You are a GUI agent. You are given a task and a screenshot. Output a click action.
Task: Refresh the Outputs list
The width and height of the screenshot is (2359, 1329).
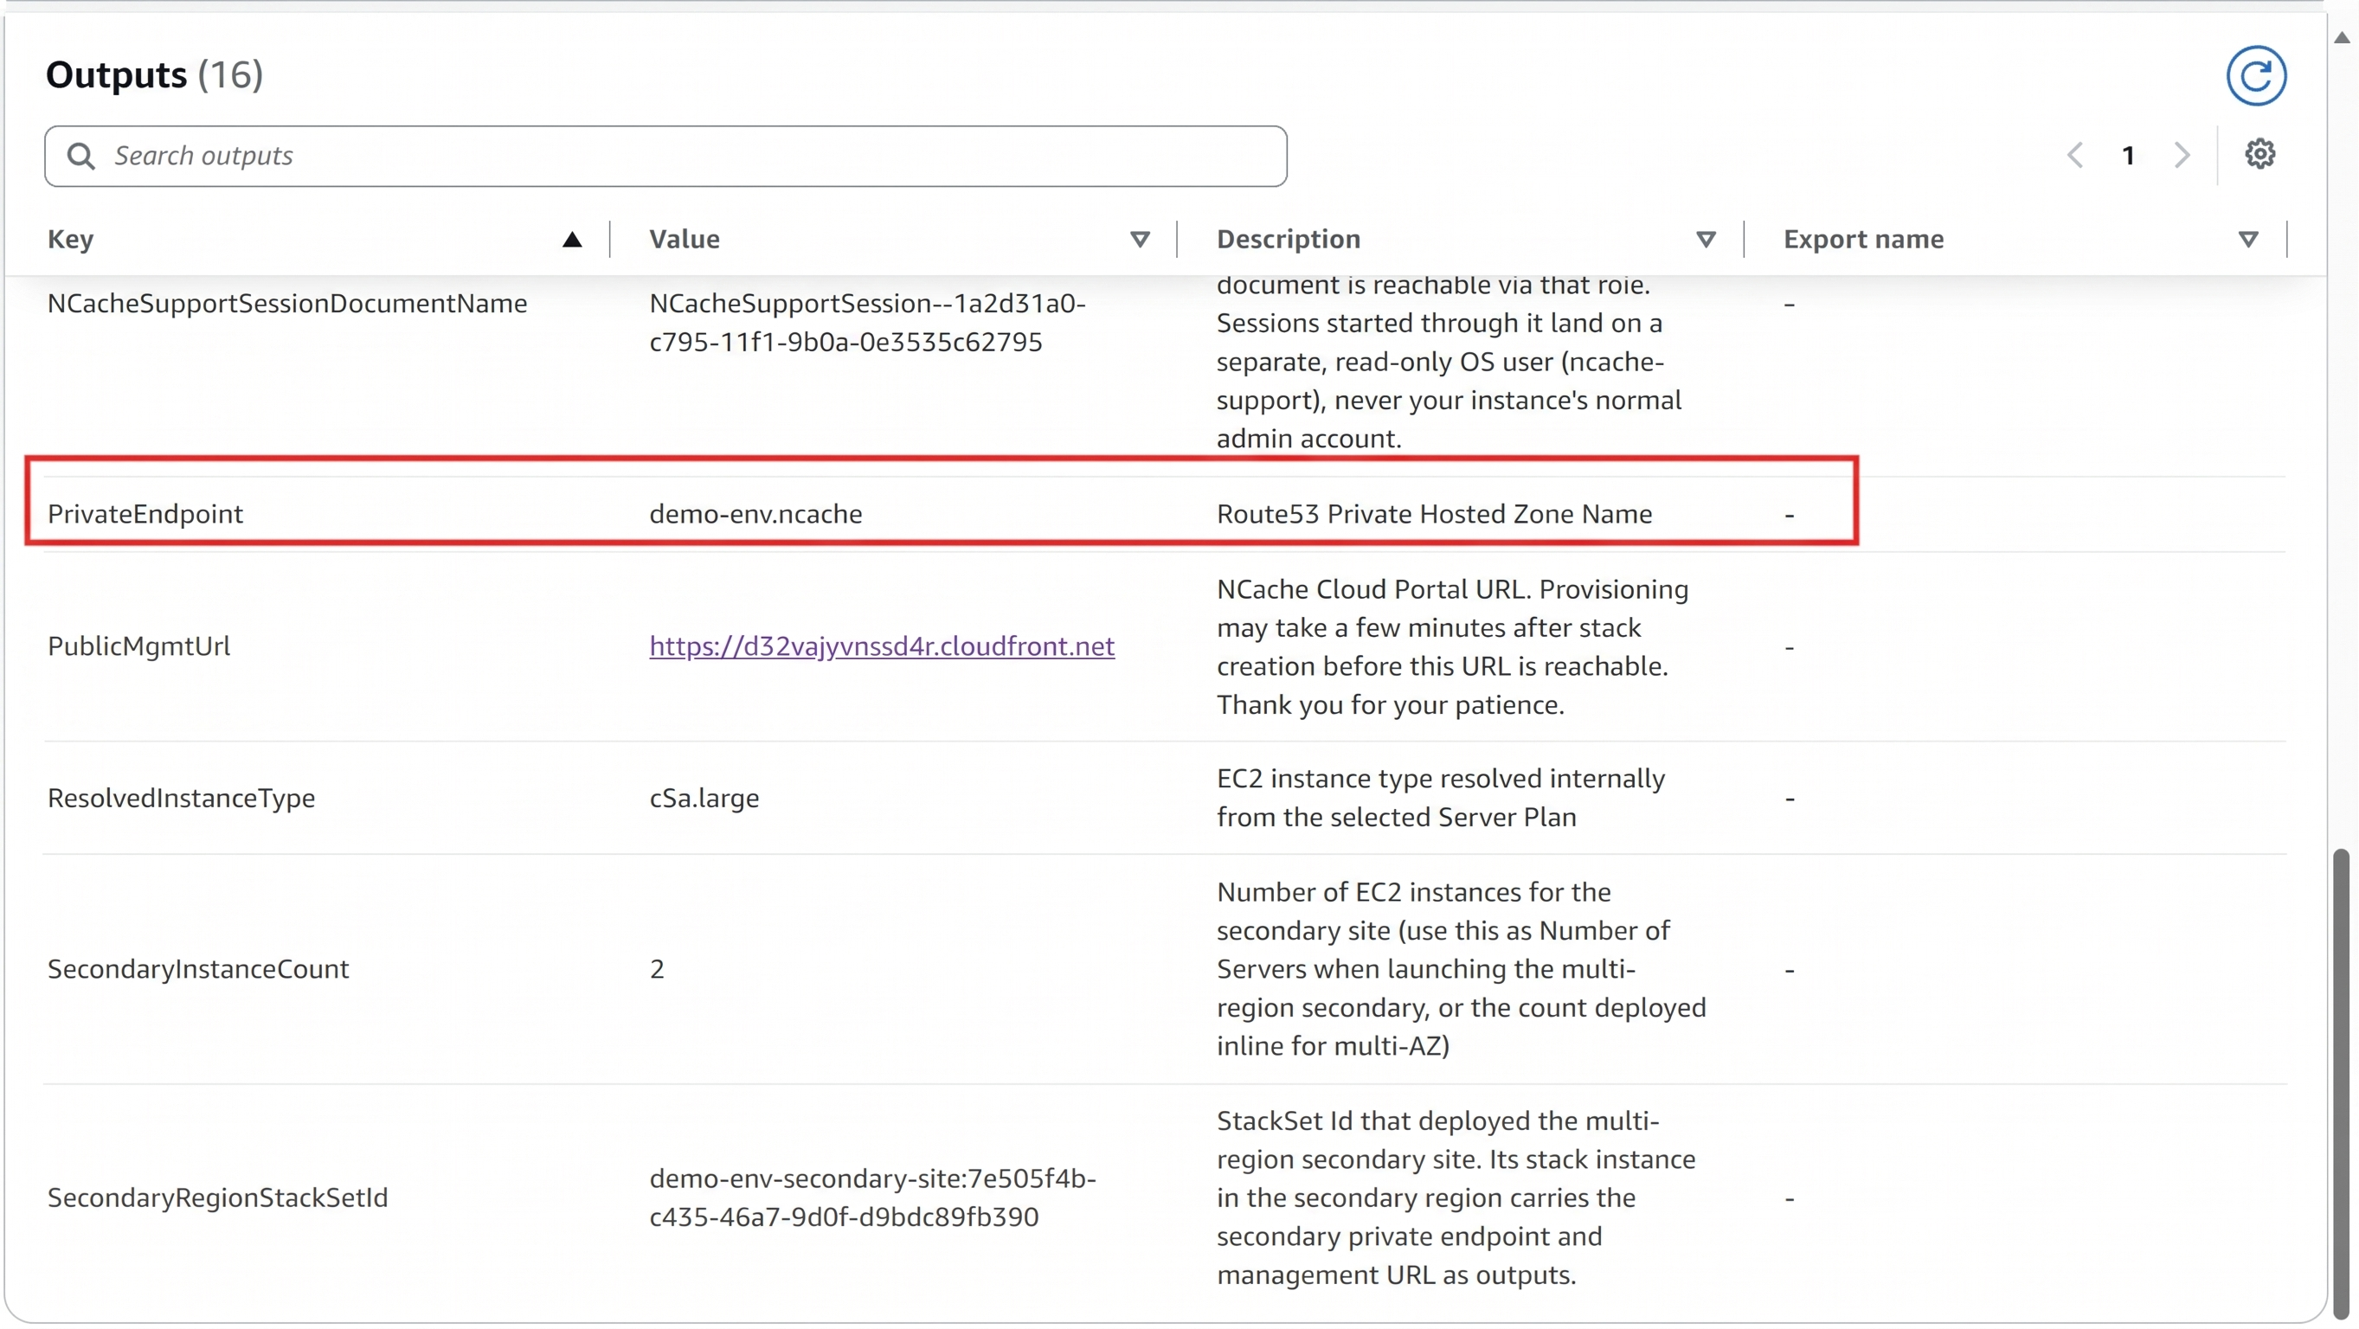(2255, 75)
